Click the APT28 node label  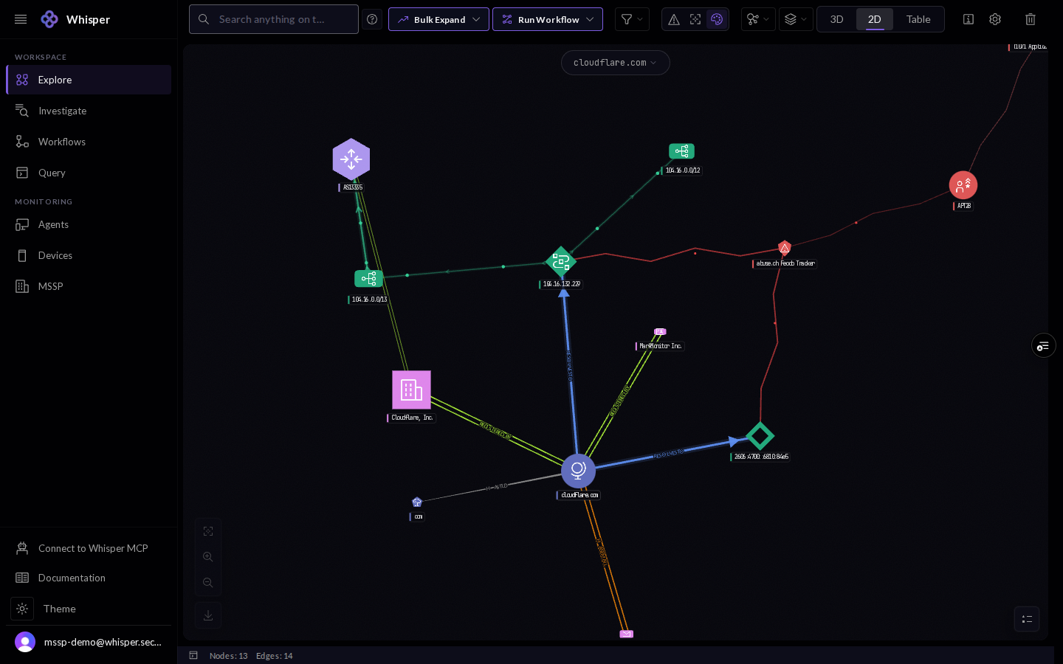[x=963, y=206]
